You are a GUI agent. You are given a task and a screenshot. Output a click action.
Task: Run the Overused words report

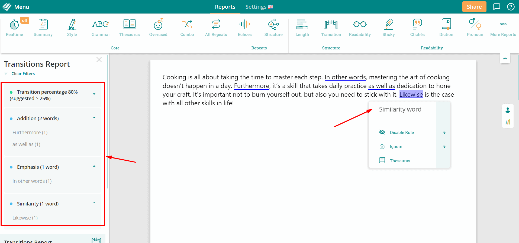click(x=158, y=28)
